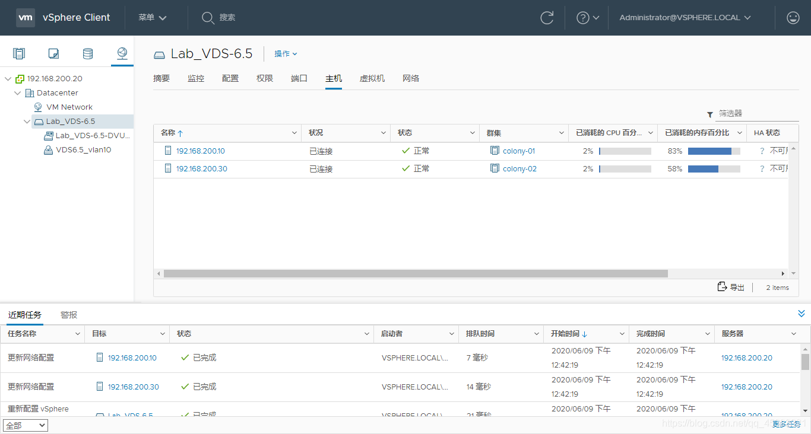This screenshot has width=811, height=434.
Task: Click host icon beside 192.168.200.30 in hosts grid
Action: (167, 168)
